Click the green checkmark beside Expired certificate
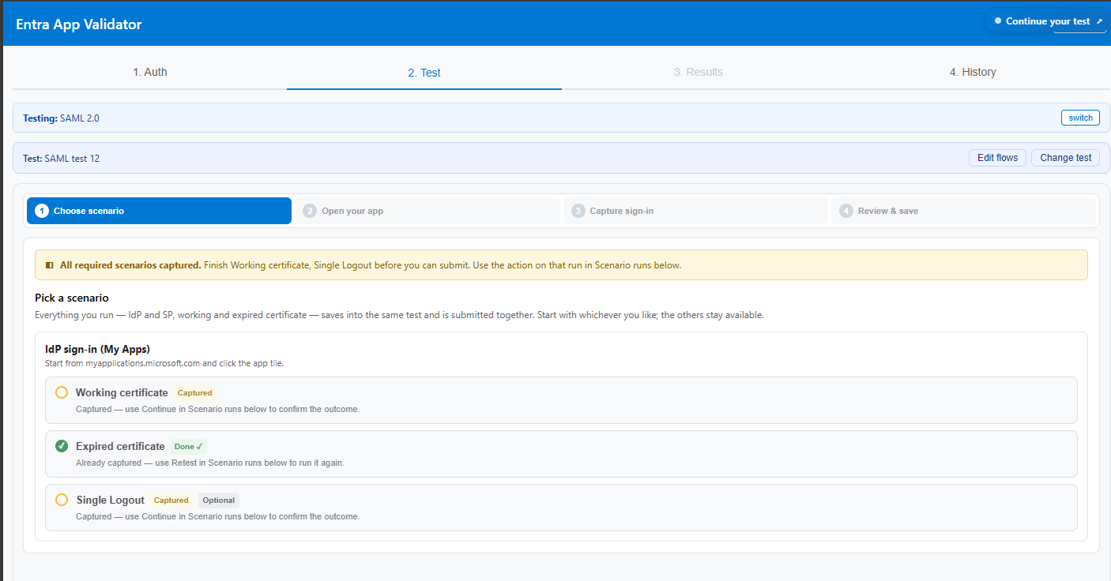The image size is (1111, 581). click(x=62, y=446)
